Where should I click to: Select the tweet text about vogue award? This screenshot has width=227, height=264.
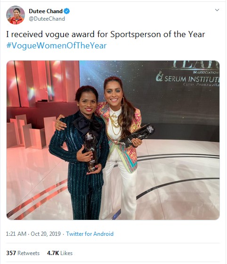click(x=105, y=34)
